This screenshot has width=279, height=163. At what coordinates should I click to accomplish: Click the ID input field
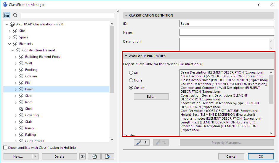tap(227, 24)
